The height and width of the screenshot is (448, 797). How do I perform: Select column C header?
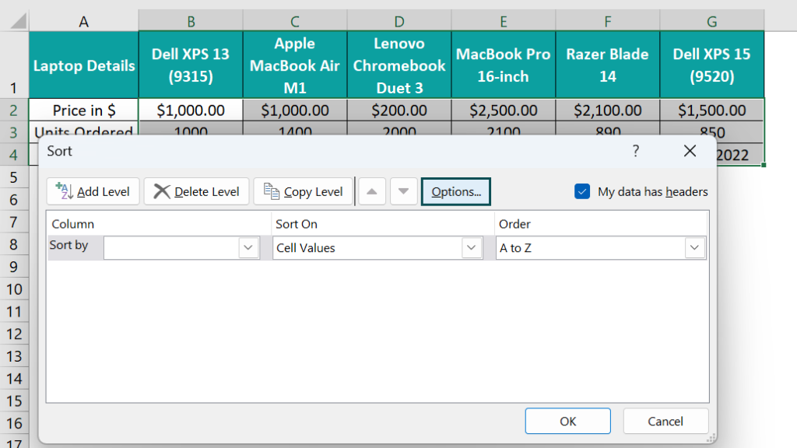point(295,21)
